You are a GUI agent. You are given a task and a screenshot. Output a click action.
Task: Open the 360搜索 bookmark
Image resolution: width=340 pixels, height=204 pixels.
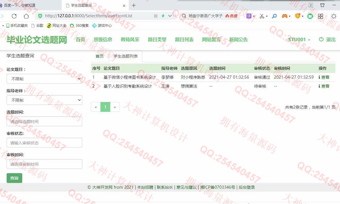[x=79, y=26]
